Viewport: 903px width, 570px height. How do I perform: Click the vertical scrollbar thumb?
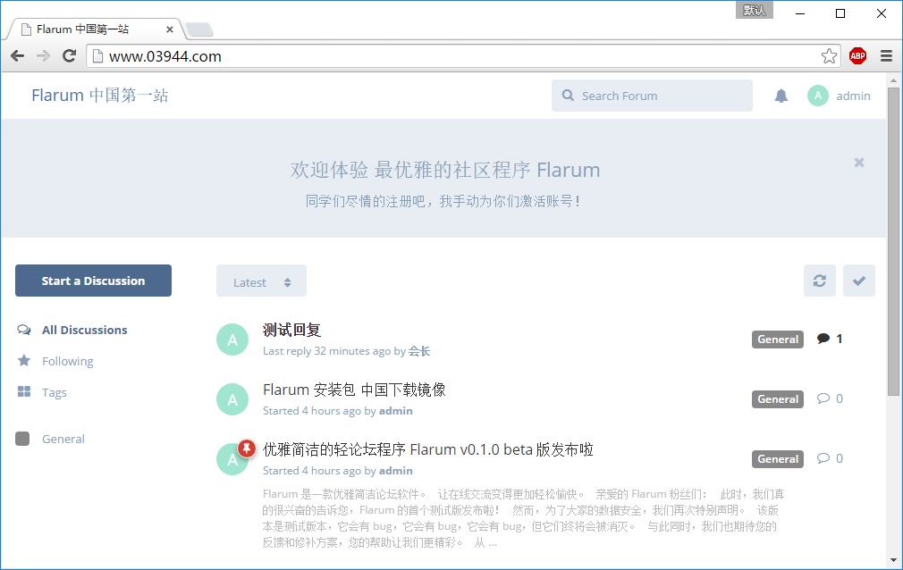click(893, 242)
